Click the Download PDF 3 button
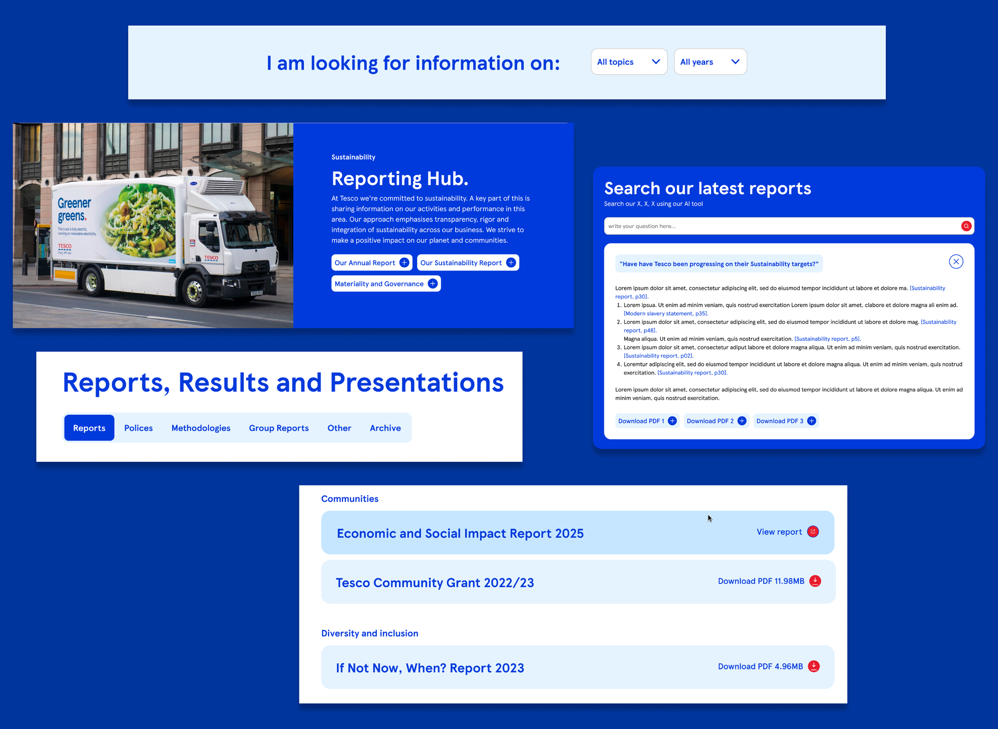This screenshot has width=998, height=729. (786, 421)
